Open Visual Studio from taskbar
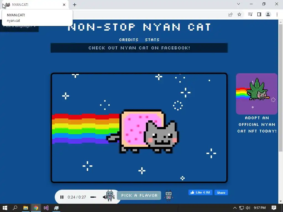 [x=46, y=208]
